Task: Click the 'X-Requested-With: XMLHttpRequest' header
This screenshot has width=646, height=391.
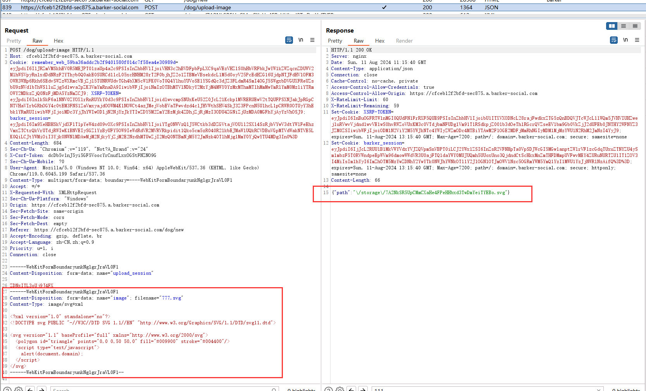Action: (53, 193)
